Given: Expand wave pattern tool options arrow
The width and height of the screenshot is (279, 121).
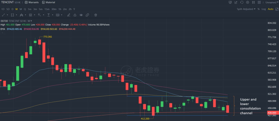Looking at the screenshot, I should point(25,15).
